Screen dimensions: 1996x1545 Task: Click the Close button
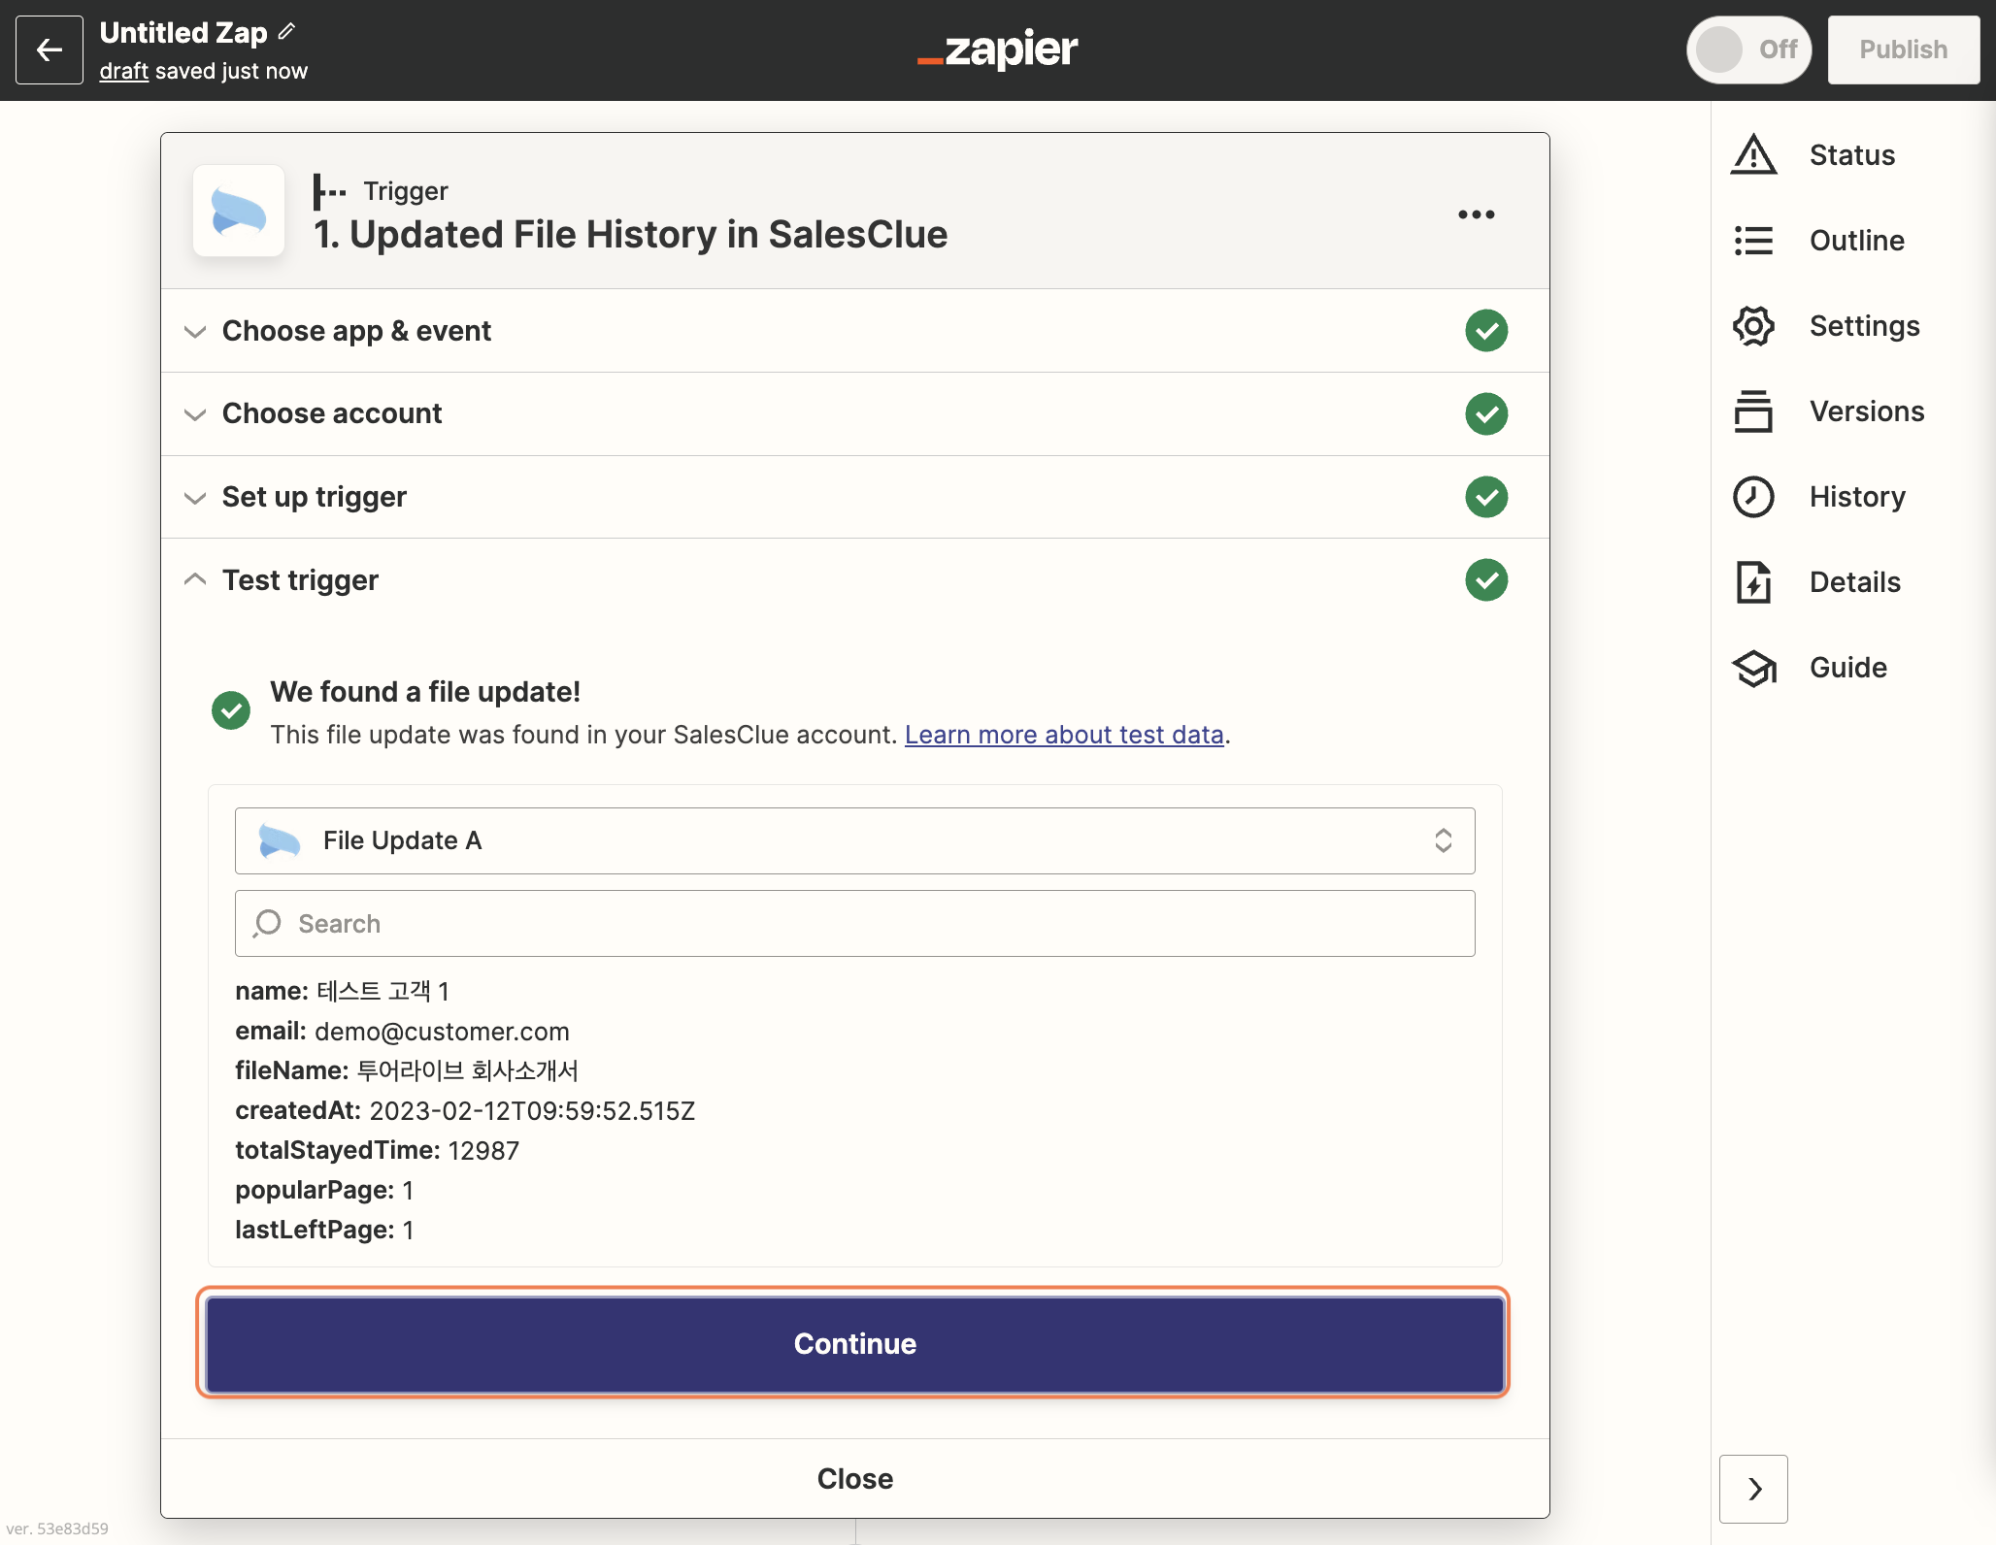point(854,1478)
